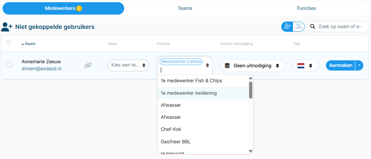Click the crossed-out user filter icon
The image size is (371, 159).
(299, 26)
